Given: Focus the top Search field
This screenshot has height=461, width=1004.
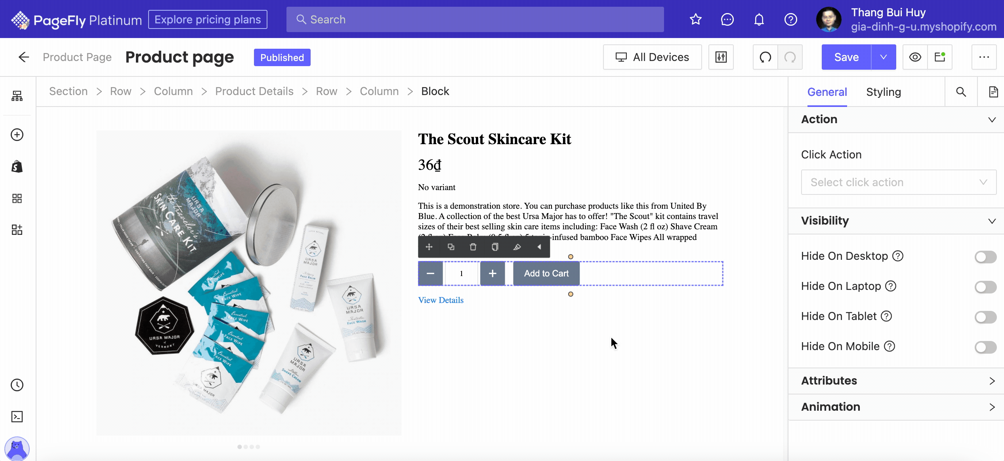Looking at the screenshot, I should (x=475, y=19).
